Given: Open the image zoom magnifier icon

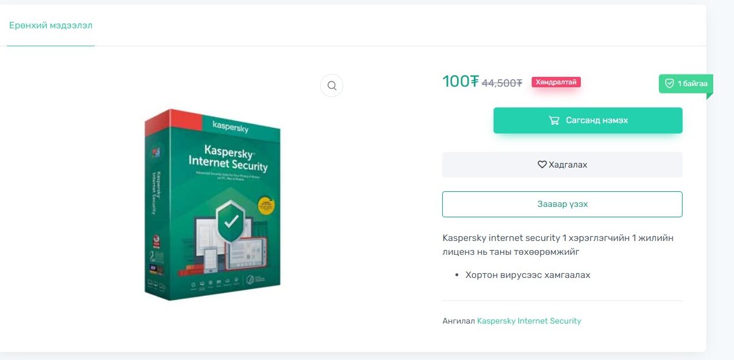Looking at the screenshot, I should click(x=332, y=86).
